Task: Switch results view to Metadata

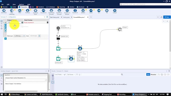Action: 153,75
